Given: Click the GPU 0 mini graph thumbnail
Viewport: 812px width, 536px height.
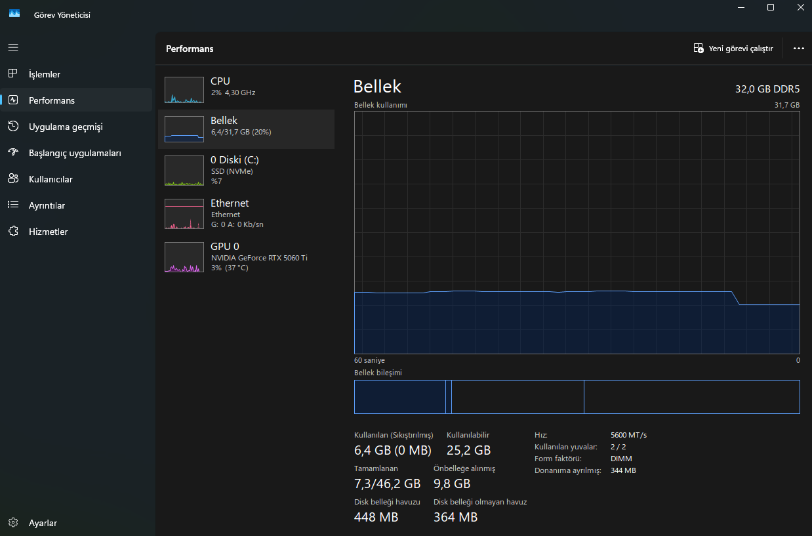Looking at the screenshot, I should click(x=184, y=257).
